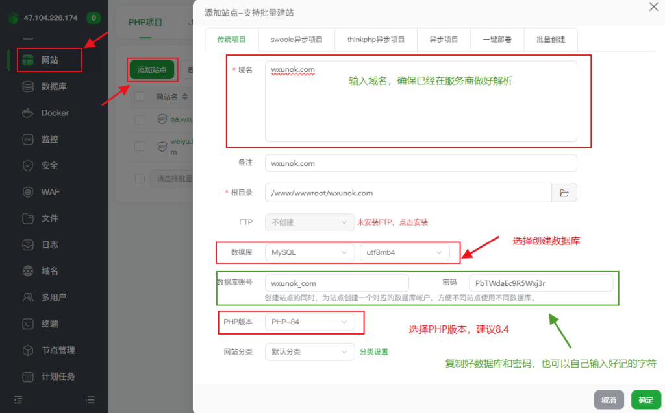Open the 网站 section in the sidebar

[x=49, y=60]
